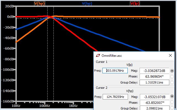Click Cursor 1 Phase value field
Image resolution: width=177 pixels, height=110 pixels.
pyautogui.click(x=154, y=77)
